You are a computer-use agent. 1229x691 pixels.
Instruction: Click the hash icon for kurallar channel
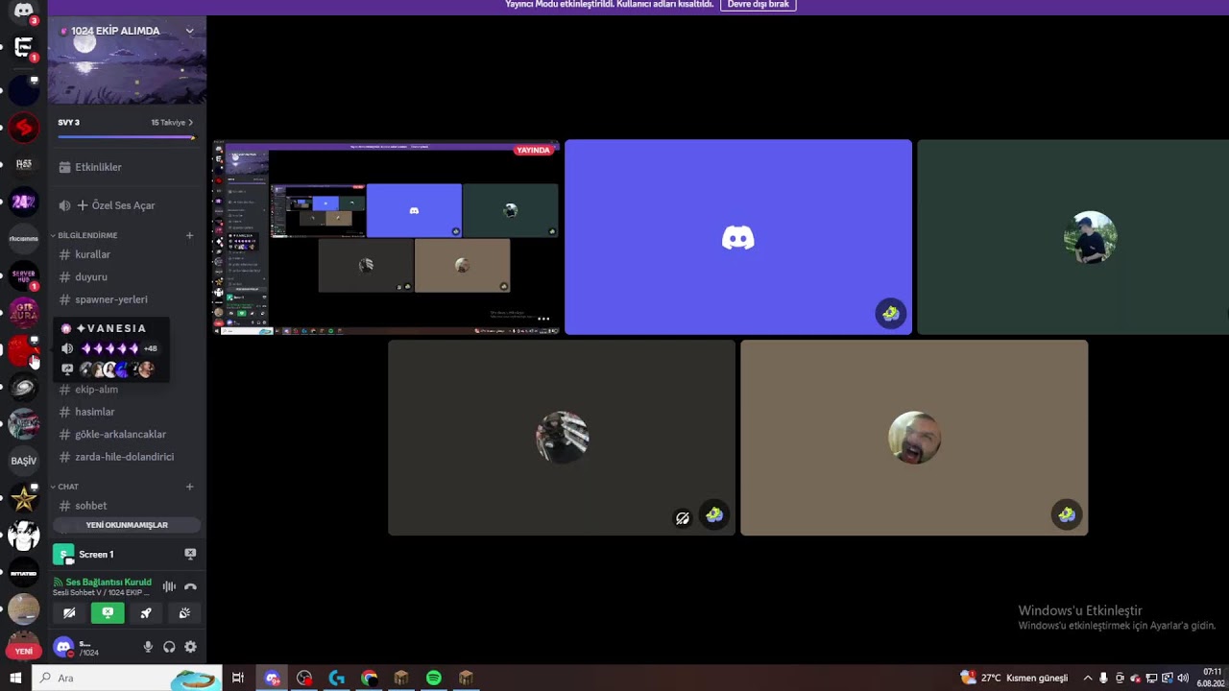pyautogui.click(x=64, y=254)
